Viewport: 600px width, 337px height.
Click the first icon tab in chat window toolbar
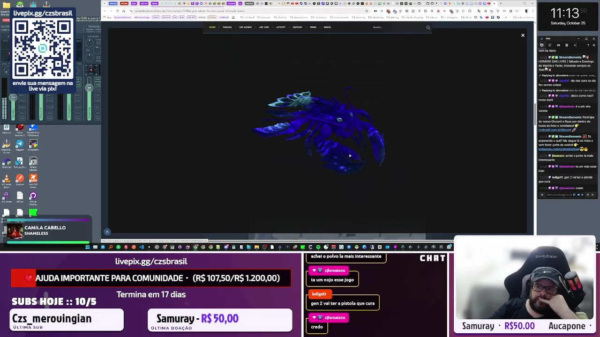pos(542,45)
